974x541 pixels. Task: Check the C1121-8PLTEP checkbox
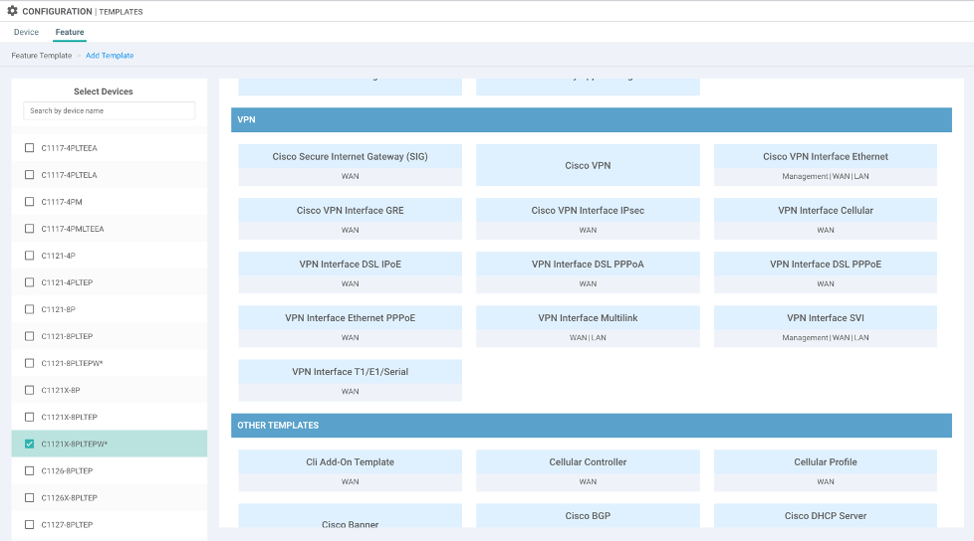tap(29, 336)
